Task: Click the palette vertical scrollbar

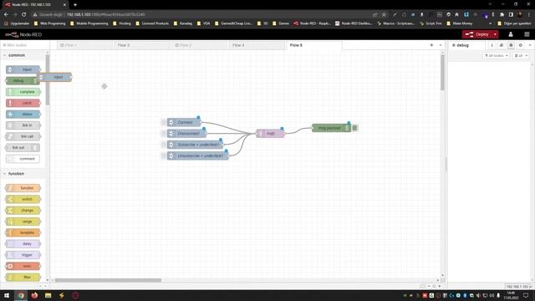Action: (x=48, y=79)
